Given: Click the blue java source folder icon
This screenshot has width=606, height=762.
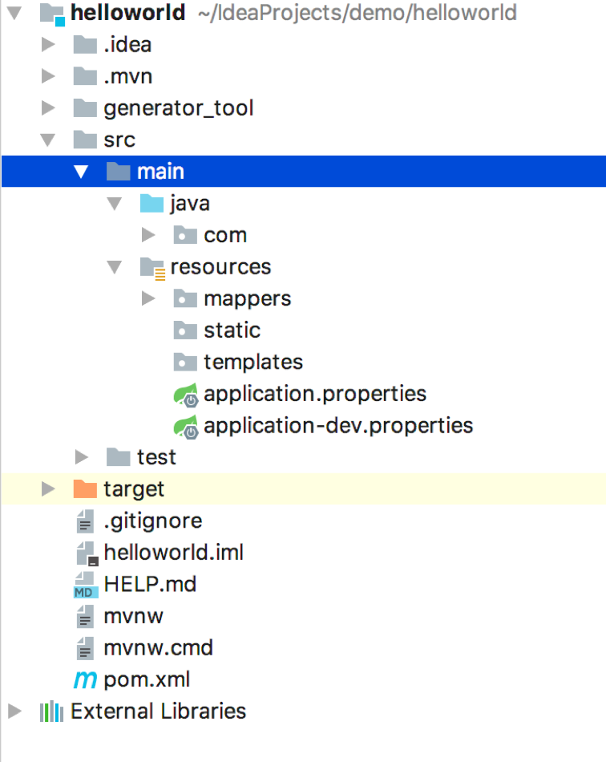Looking at the screenshot, I should point(151,204).
